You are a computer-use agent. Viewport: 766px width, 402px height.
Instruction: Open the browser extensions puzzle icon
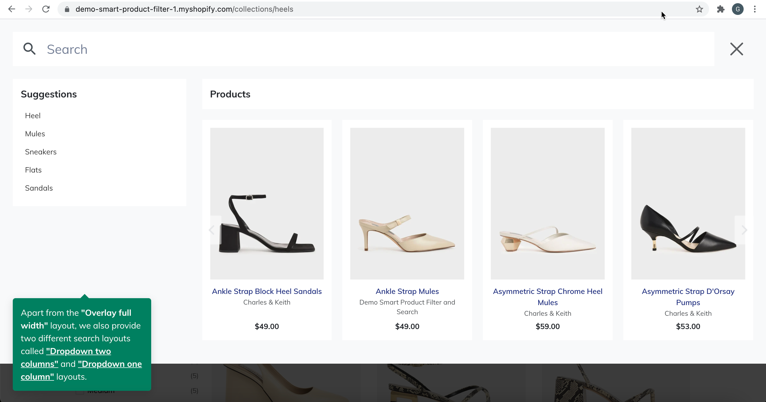(720, 9)
